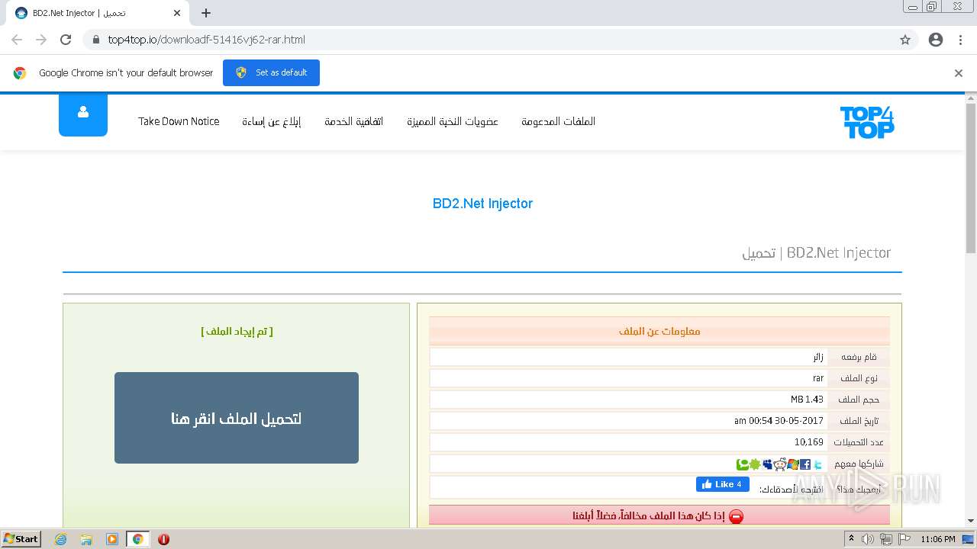Open a new Chrome tab
This screenshot has width=977, height=549.
coord(206,13)
